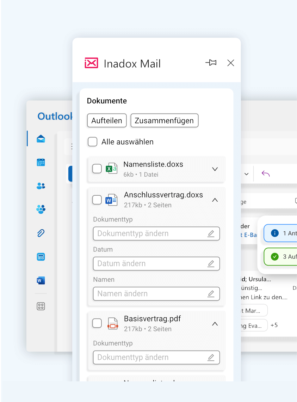Open the Groups icon in sidebar
The height and width of the screenshot is (402, 297).
[41, 209]
